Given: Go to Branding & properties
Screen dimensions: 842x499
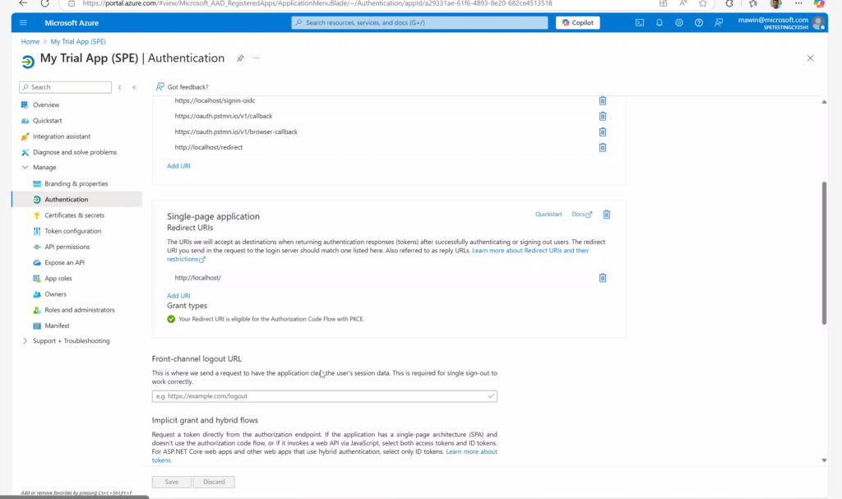Looking at the screenshot, I should (x=76, y=183).
